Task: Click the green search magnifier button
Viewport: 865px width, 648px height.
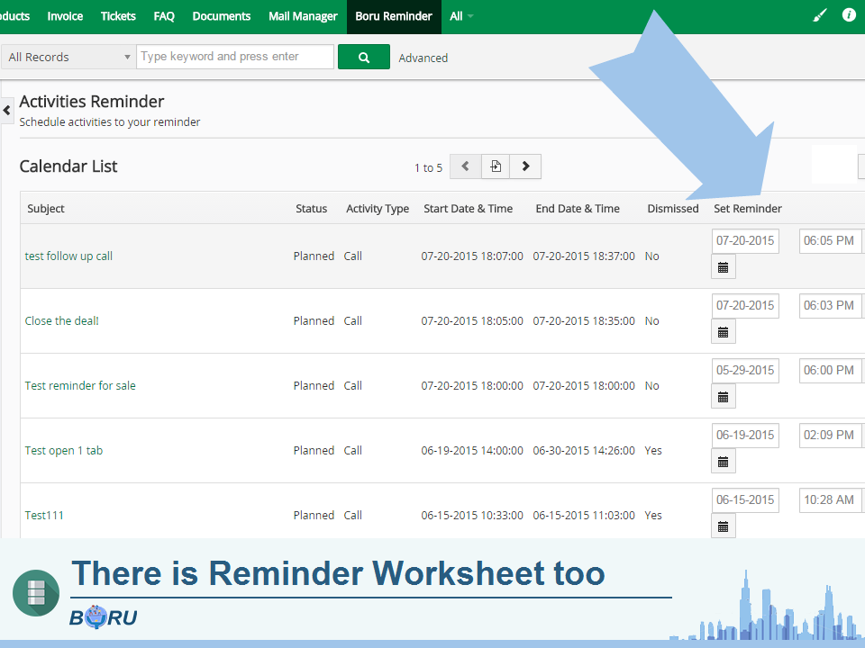Action: (363, 57)
